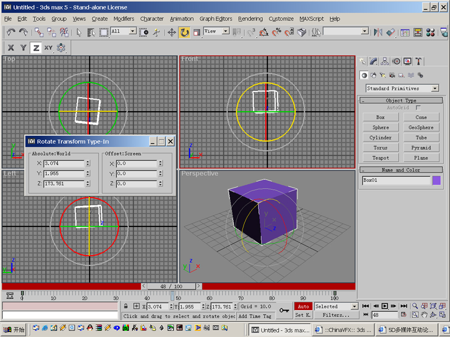Pick the Select Object arrow tool
This screenshot has height=337, width=450.
pos(79,32)
